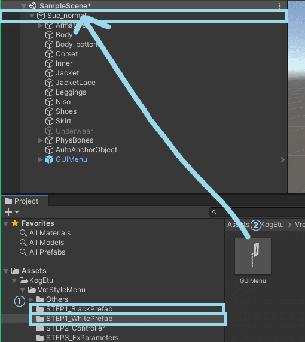Expand the GUIMenu prefab in hierarchy
305x342 pixels.
pyautogui.click(x=40, y=159)
